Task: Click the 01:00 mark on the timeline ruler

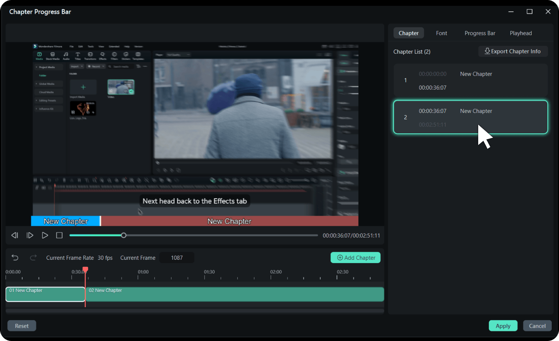Action: [x=143, y=272]
